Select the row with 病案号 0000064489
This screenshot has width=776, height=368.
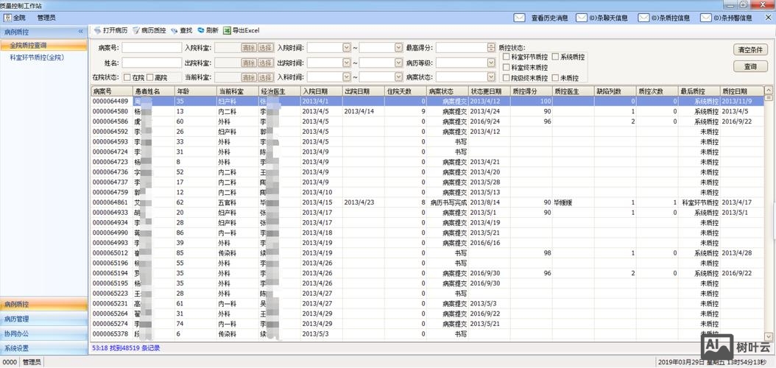point(428,101)
